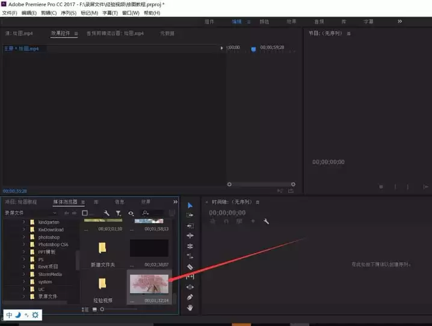Expand the Photoshop CS6 folder

pyautogui.click(x=23, y=244)
